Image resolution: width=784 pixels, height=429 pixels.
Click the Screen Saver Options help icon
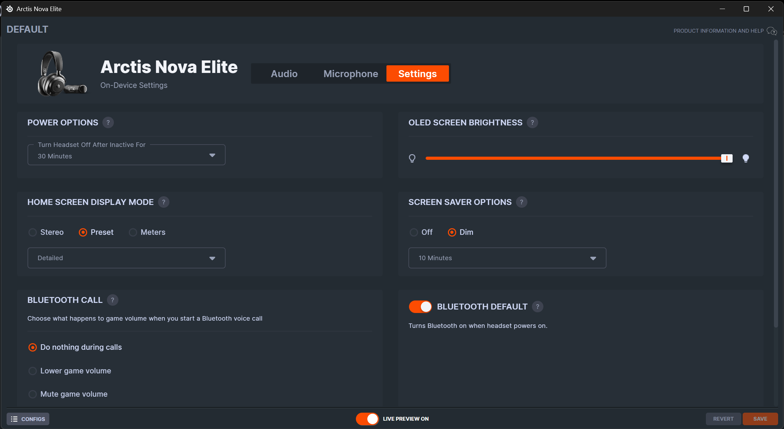point(521,202)
